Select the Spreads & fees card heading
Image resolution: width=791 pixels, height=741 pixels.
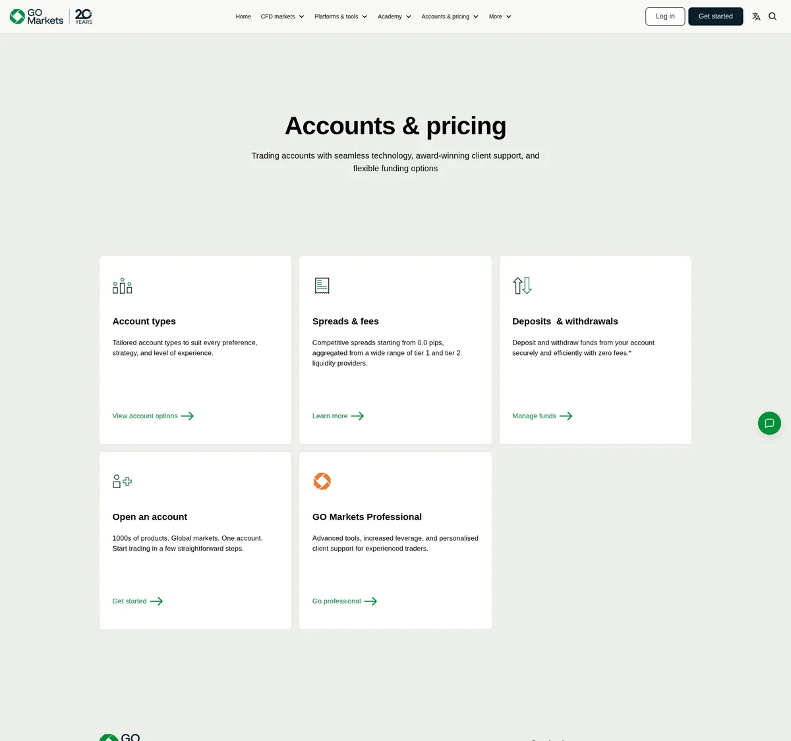click(x=345, y=321)
